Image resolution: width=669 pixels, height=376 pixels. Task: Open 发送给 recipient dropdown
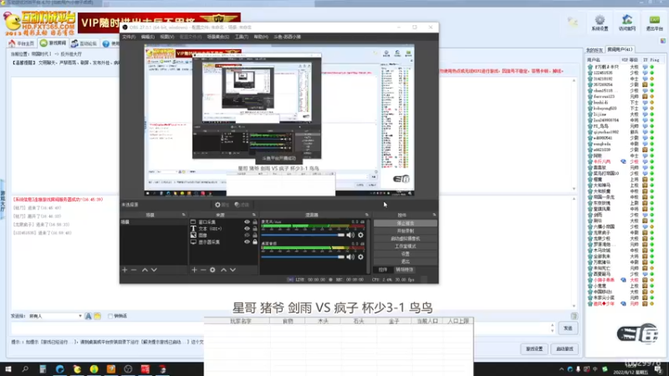pyautogui.click(x=55, y=317)
